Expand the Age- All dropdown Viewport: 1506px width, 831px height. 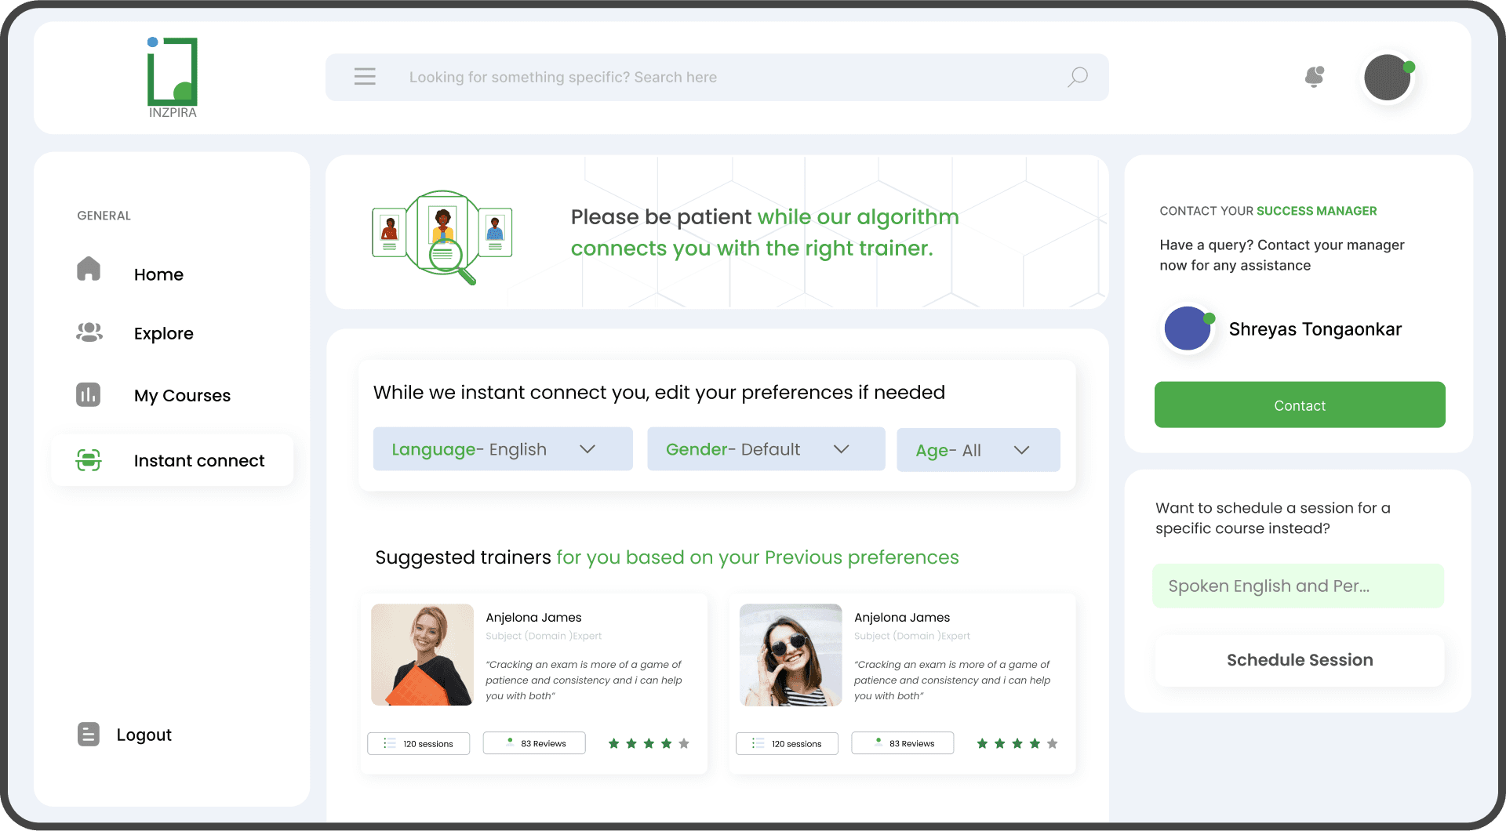[x=978, y=450]
